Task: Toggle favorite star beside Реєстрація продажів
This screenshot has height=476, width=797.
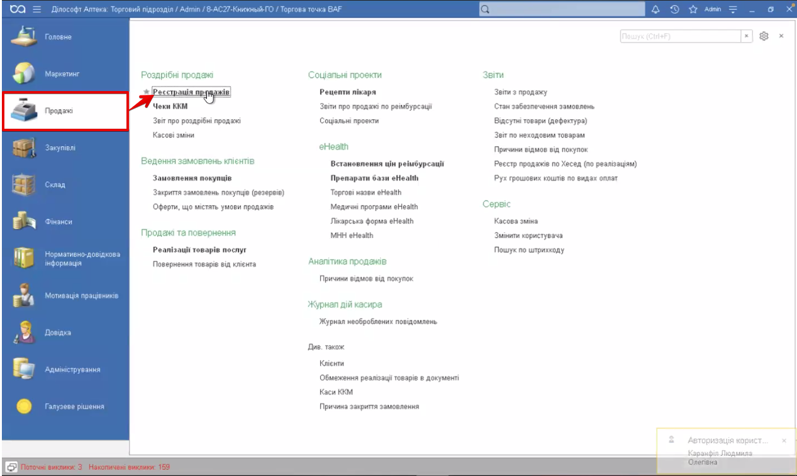Action: 147,92
